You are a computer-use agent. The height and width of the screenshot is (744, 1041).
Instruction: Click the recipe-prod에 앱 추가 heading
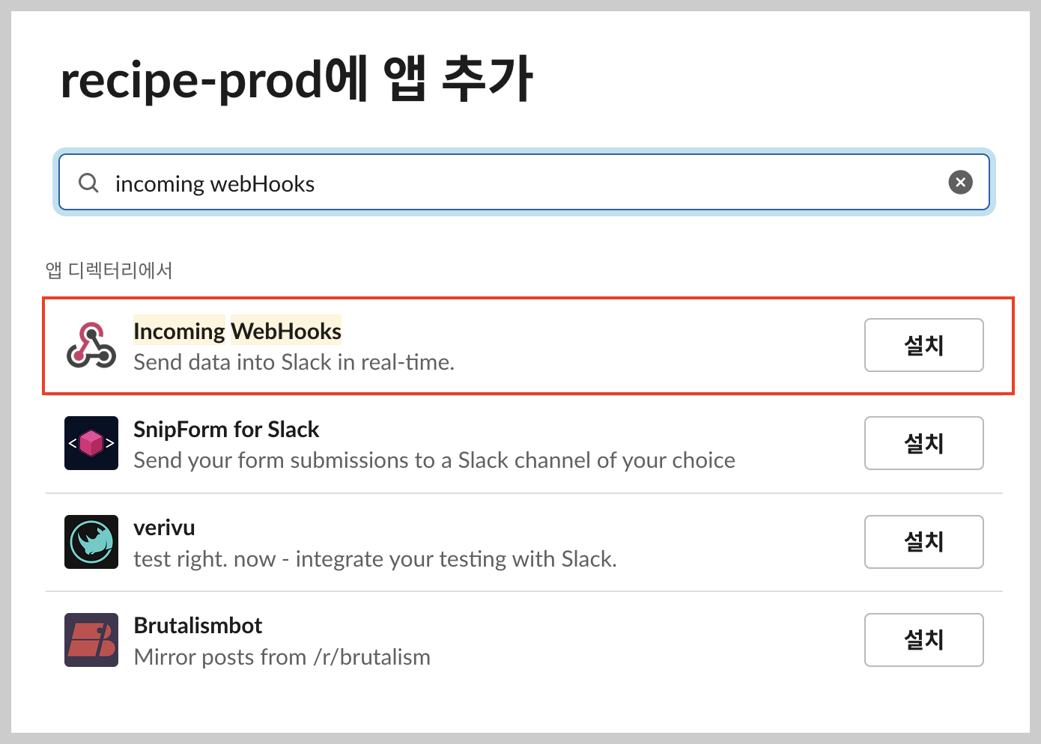click(297, 77)
